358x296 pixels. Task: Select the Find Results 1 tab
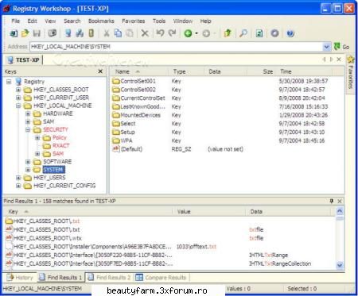point(61,278)
